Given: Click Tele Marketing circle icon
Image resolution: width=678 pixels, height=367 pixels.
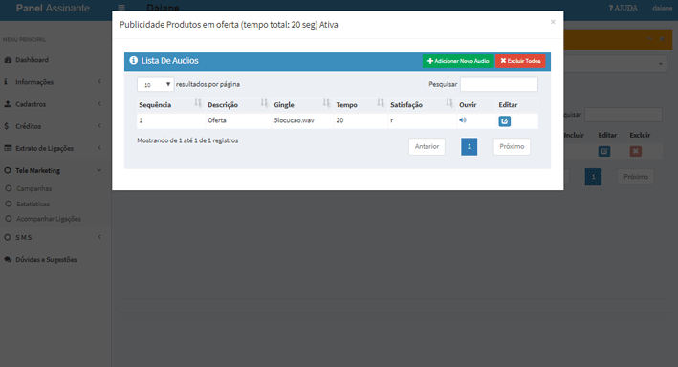Looking at the screenshot, I should [8, 170].
